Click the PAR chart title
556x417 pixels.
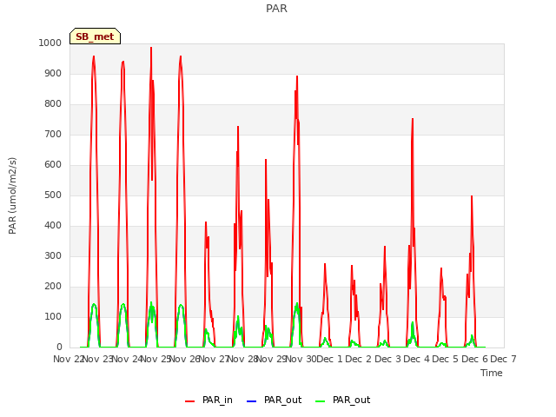[276, 9]
